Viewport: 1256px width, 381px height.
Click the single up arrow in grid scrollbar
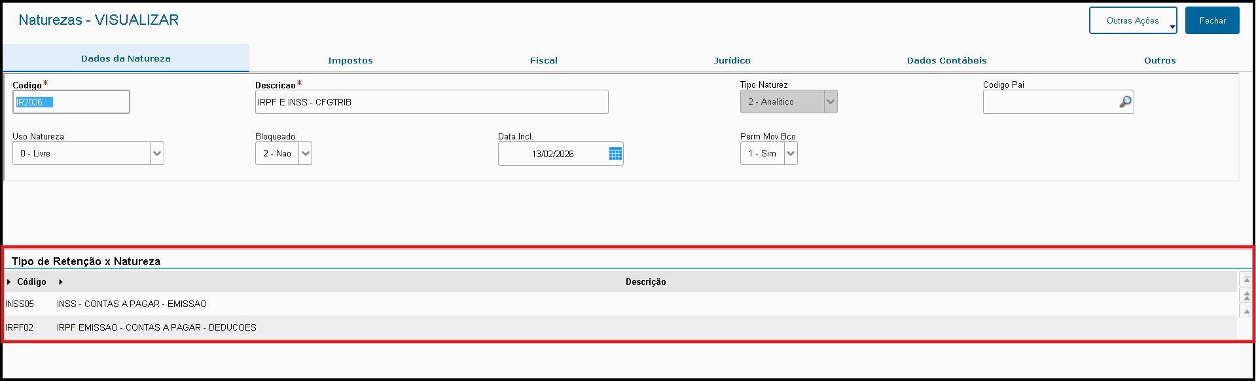(x=1246, y=312)
